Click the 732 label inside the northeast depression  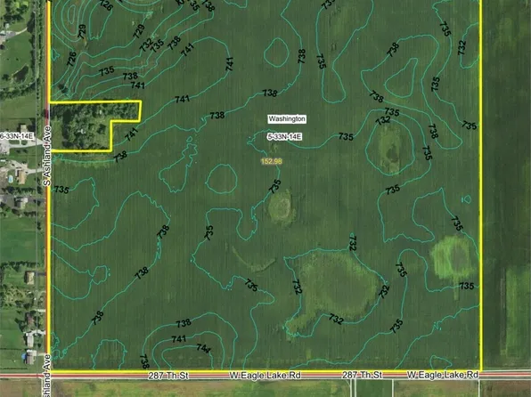383,120
